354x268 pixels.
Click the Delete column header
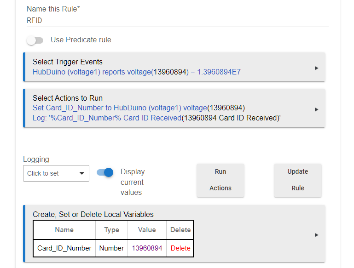click(180, 230)
